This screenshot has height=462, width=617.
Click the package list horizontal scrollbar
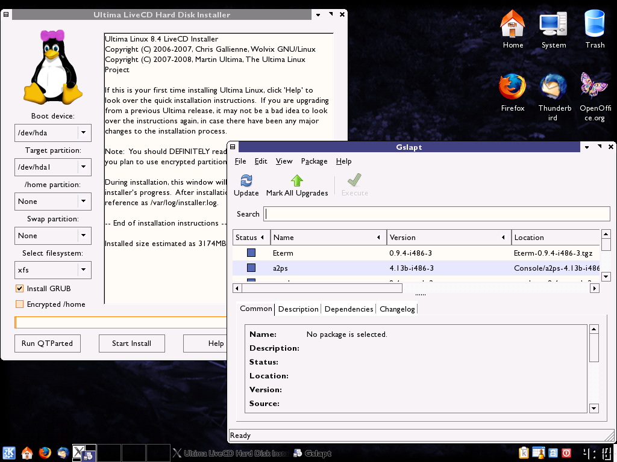(322, 288)
